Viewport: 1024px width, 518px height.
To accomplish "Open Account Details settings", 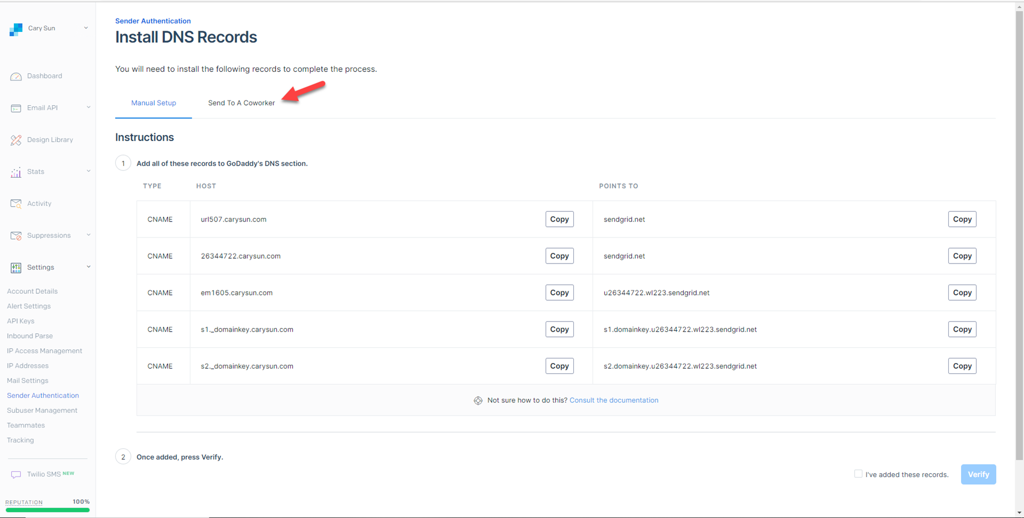I will (32, 291).
